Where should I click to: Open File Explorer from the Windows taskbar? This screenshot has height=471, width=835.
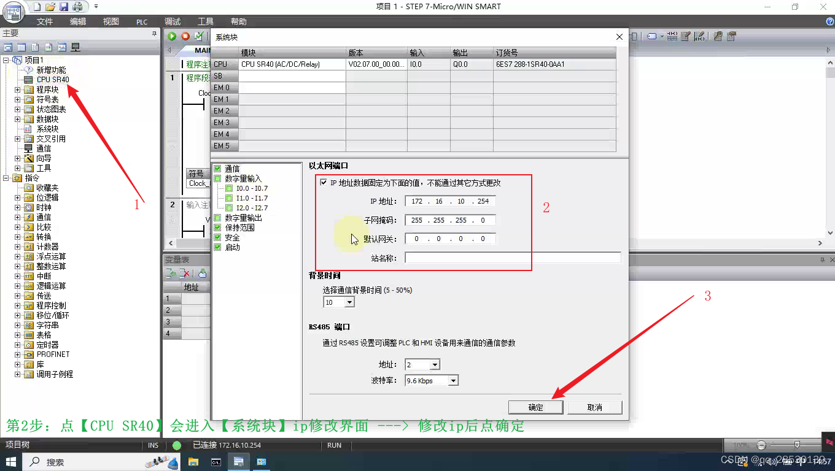coord(193,462)
